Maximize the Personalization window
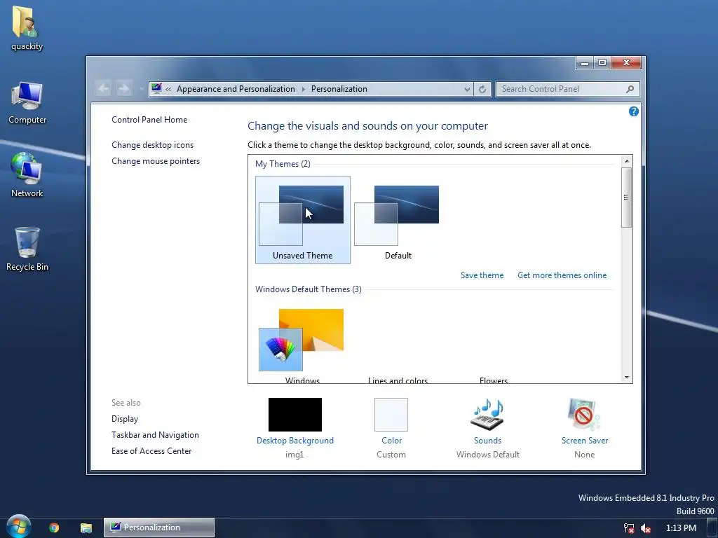Viewport: 718px width, 538px height. pos(602,62)
